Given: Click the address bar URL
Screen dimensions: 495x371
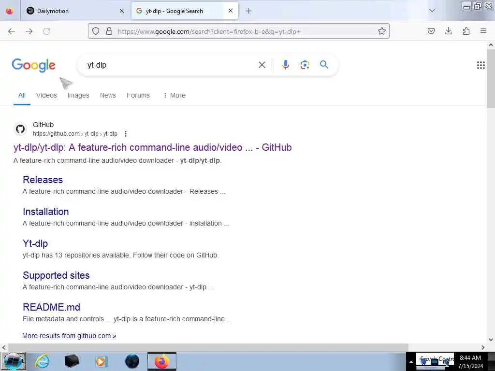Looking at the screenshot, I should coord(209,31).
